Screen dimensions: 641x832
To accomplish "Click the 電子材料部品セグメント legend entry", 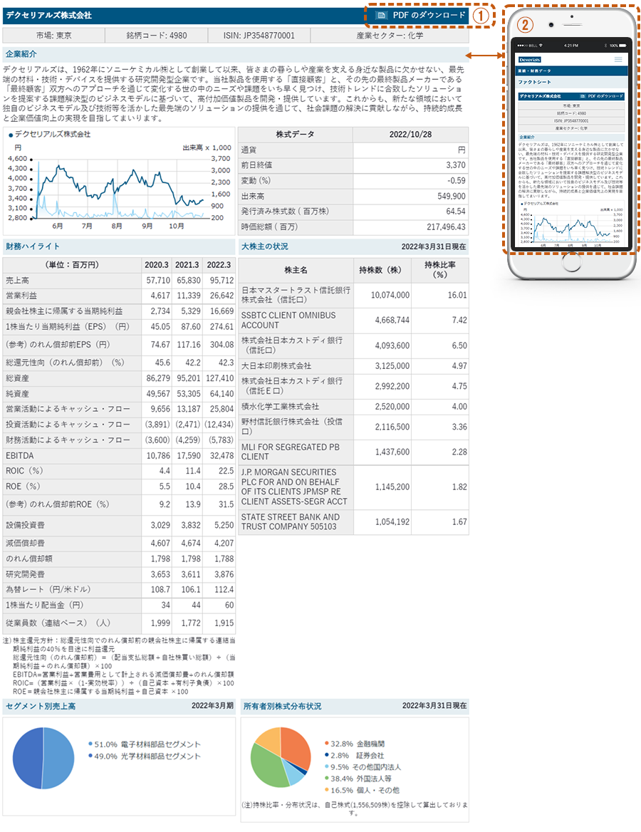I will [x=145, y=744].
